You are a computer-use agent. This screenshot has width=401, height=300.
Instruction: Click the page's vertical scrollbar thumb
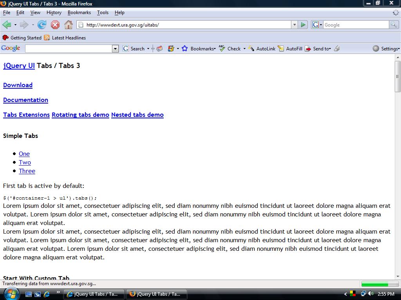click(398, 76)
